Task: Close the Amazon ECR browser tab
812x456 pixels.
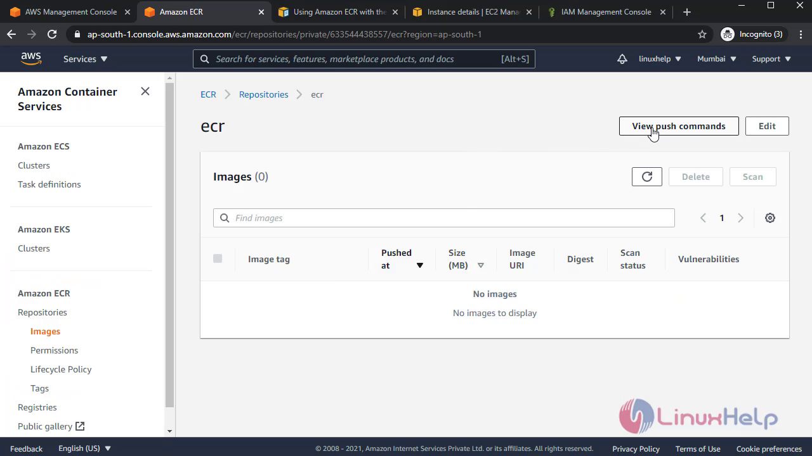Action: pos(261,12)
